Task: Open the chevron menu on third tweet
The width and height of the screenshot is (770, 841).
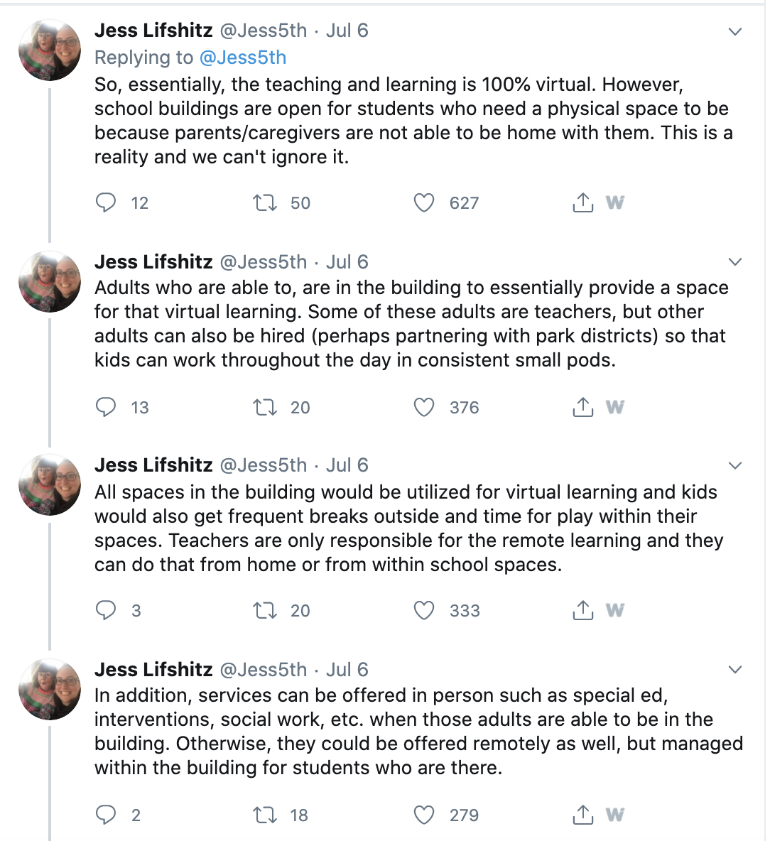Action: pyautogui.click(x=735, y=465)
